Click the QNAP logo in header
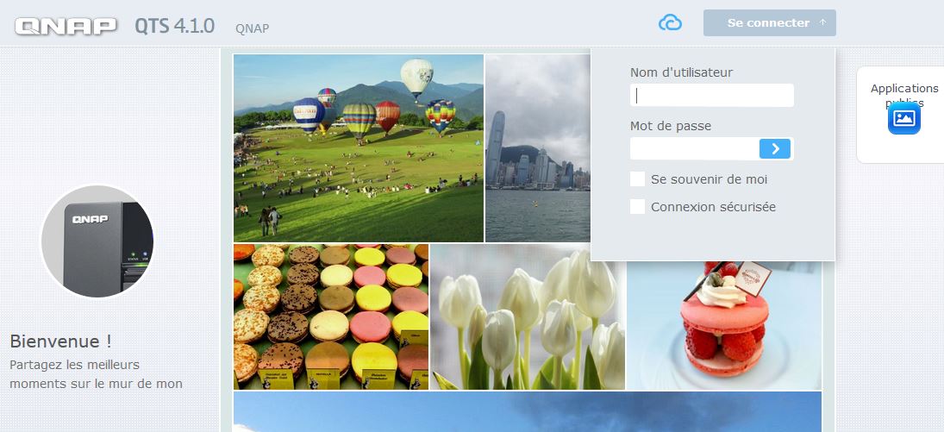The width and height of the screenshot is (944, 432). coord(66,26)
